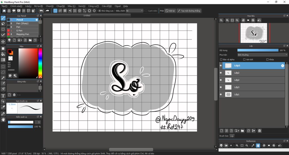Viewport: 289px width, 155px height.
Task: Open Pencil brush settings gear
Action: click(36, 20)
